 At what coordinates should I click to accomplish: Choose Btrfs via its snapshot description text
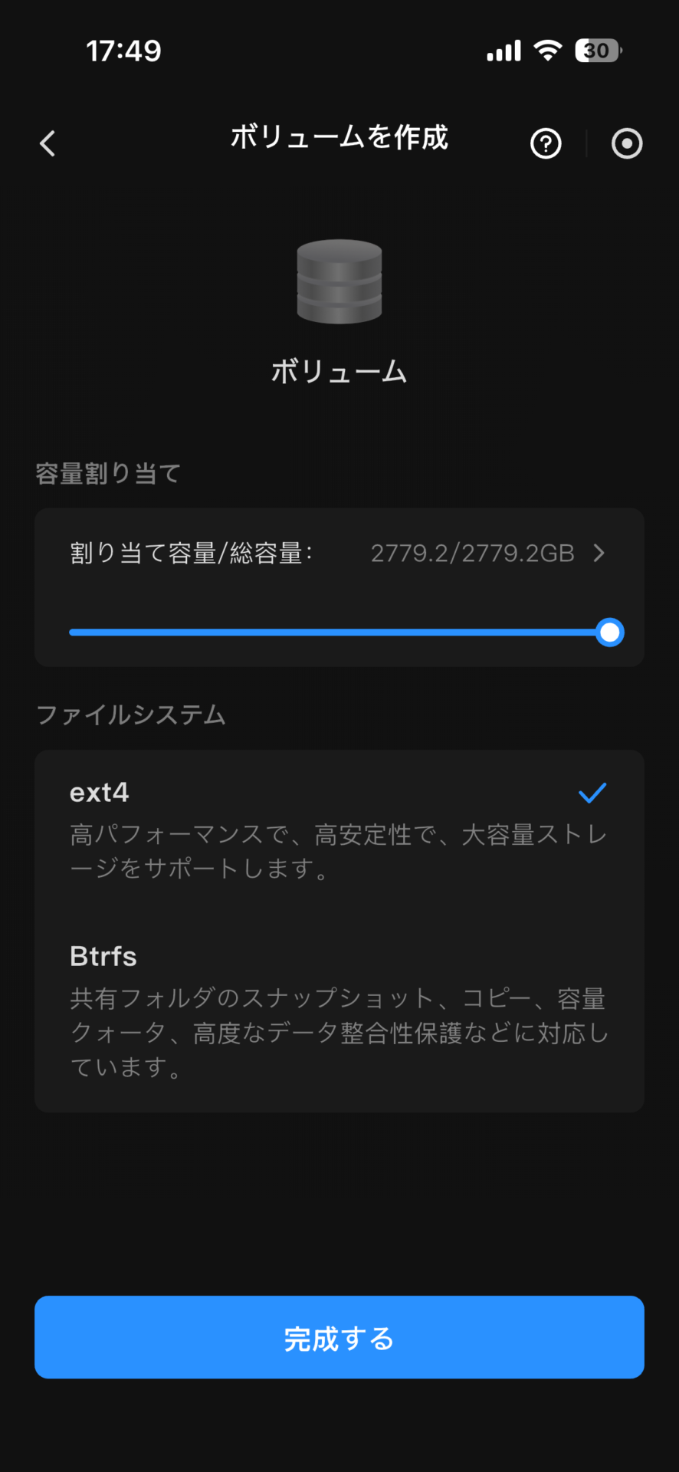point(339,1033)
